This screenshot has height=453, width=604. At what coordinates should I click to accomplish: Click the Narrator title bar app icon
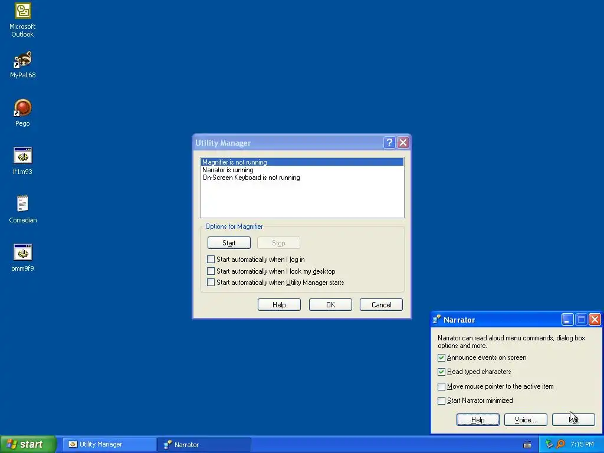click(x=437, y=320)
